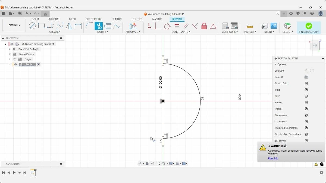Choose the Equal constraint icon
The height and width of the screenshot is (183, 326).
[177, 26]
